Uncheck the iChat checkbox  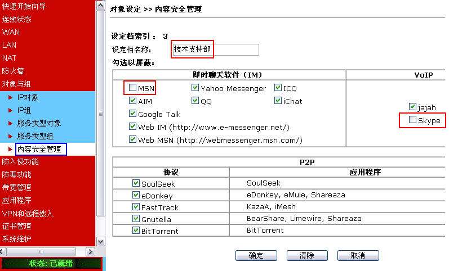[x=278, y=101]
